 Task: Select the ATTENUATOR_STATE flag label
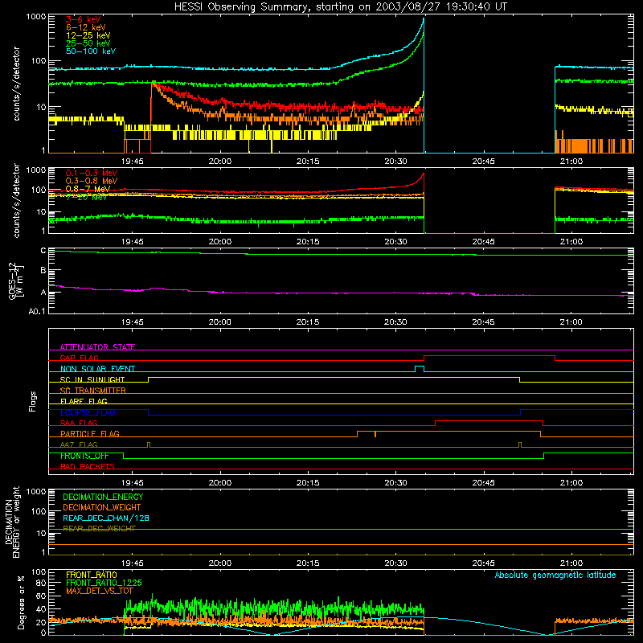pyautogui.click(x=97, y=347)
